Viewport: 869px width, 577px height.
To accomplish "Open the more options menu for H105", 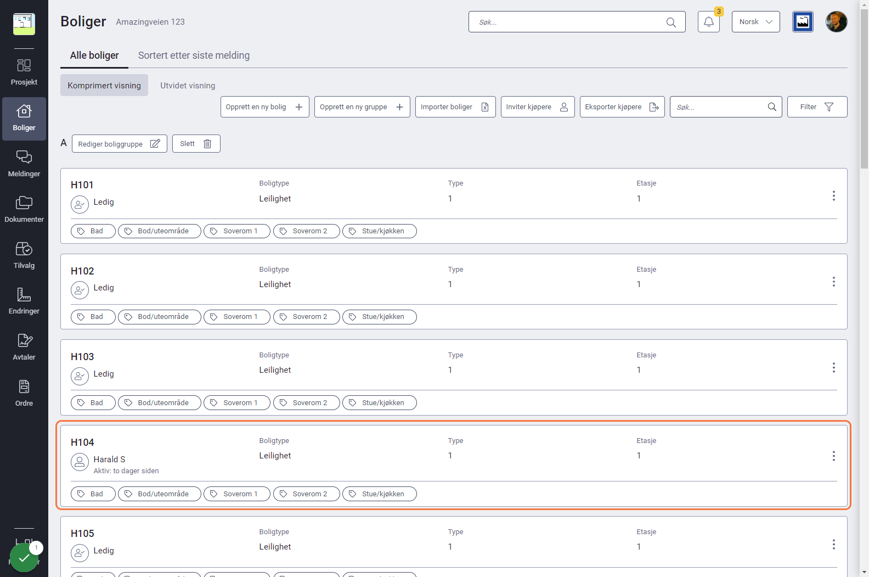I will [833, 544].
